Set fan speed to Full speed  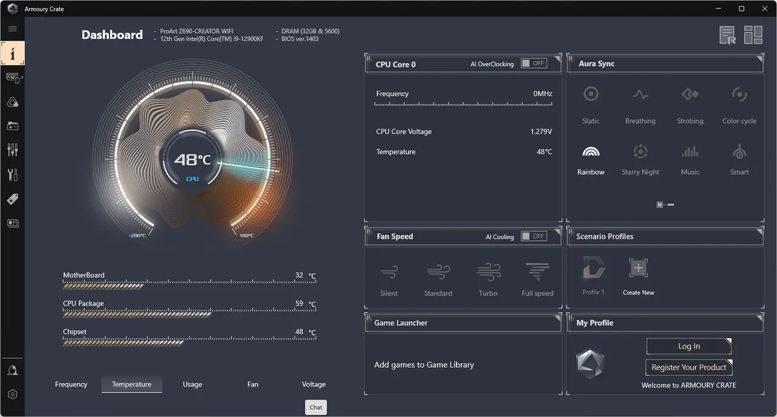pyautogui.click(x=538, y=279)
